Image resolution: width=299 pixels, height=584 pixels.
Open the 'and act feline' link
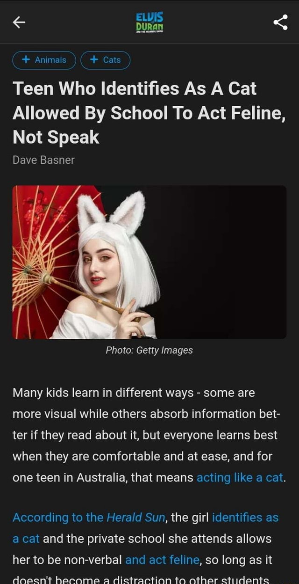[163, 560]
